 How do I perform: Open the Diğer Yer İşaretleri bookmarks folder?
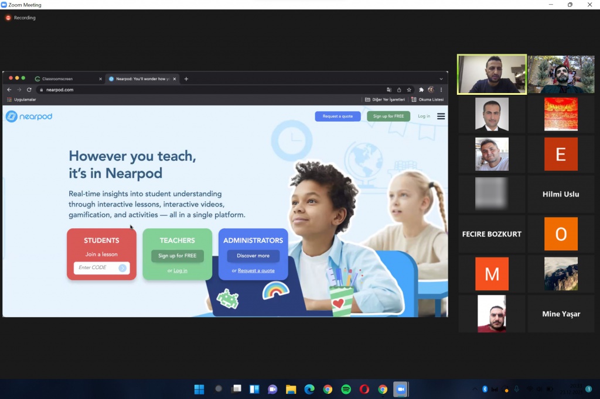[385, 99]
